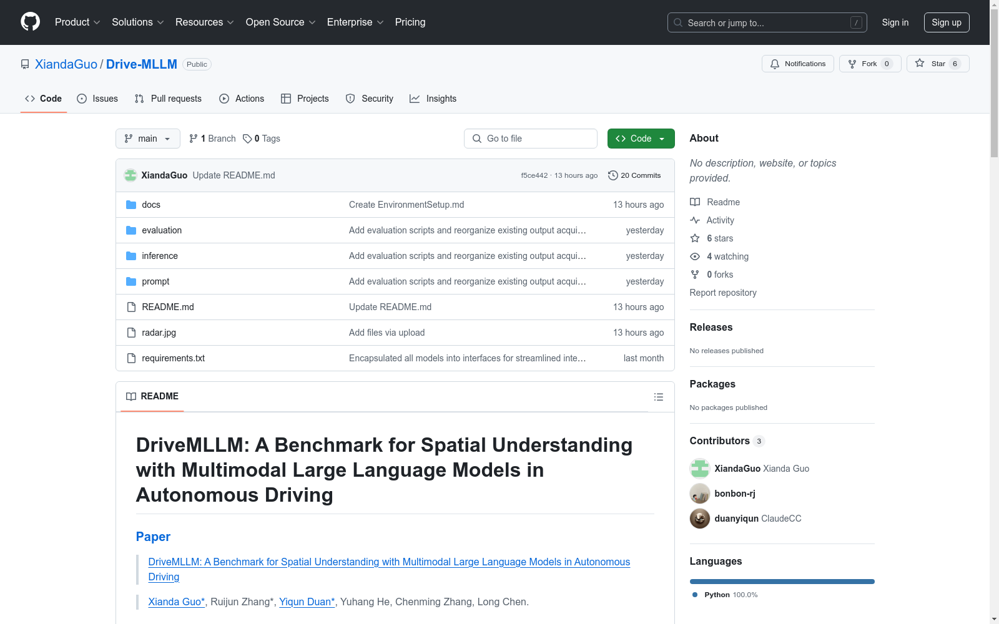The image size is (999, 624).
Task: Click the prompt folder icon
Action: tap(131, 281)
